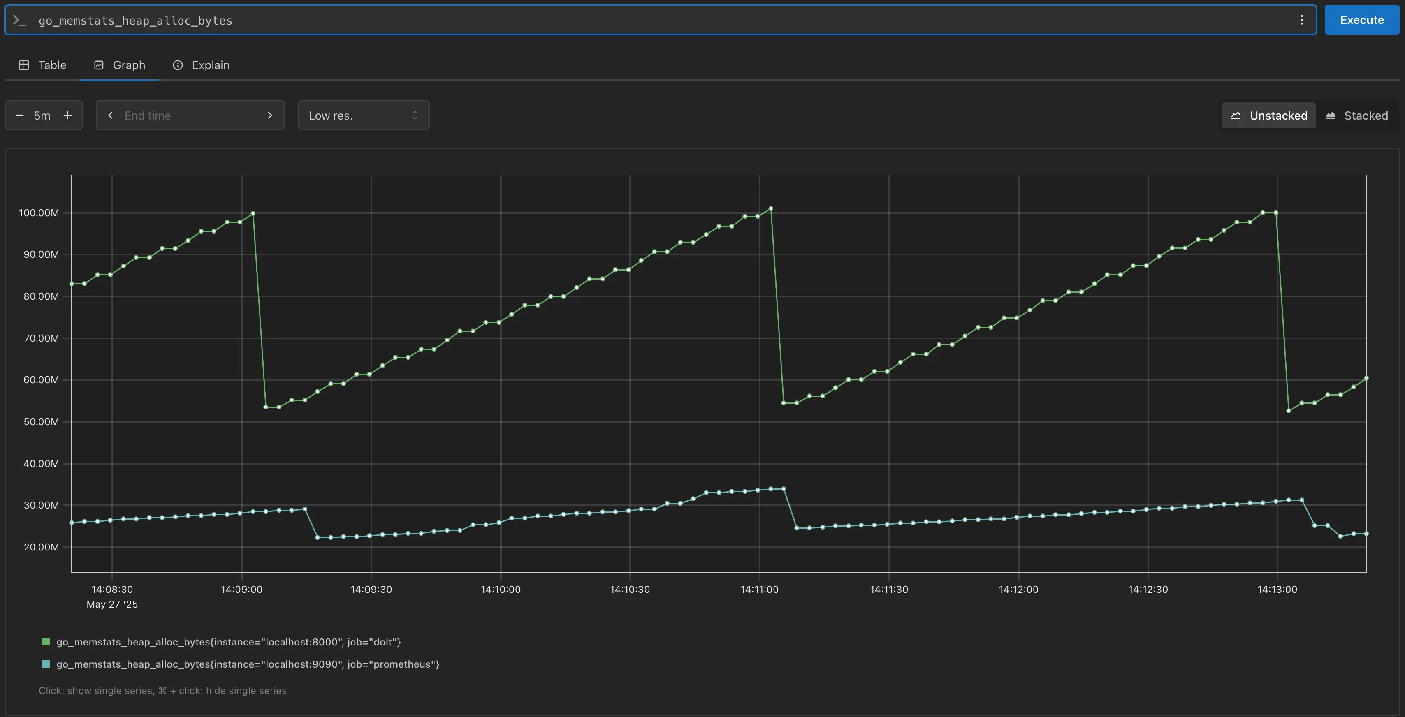Click the table grid icon beside Table
The width and height of the screenshot is (1405, 717).
point(24,65)
